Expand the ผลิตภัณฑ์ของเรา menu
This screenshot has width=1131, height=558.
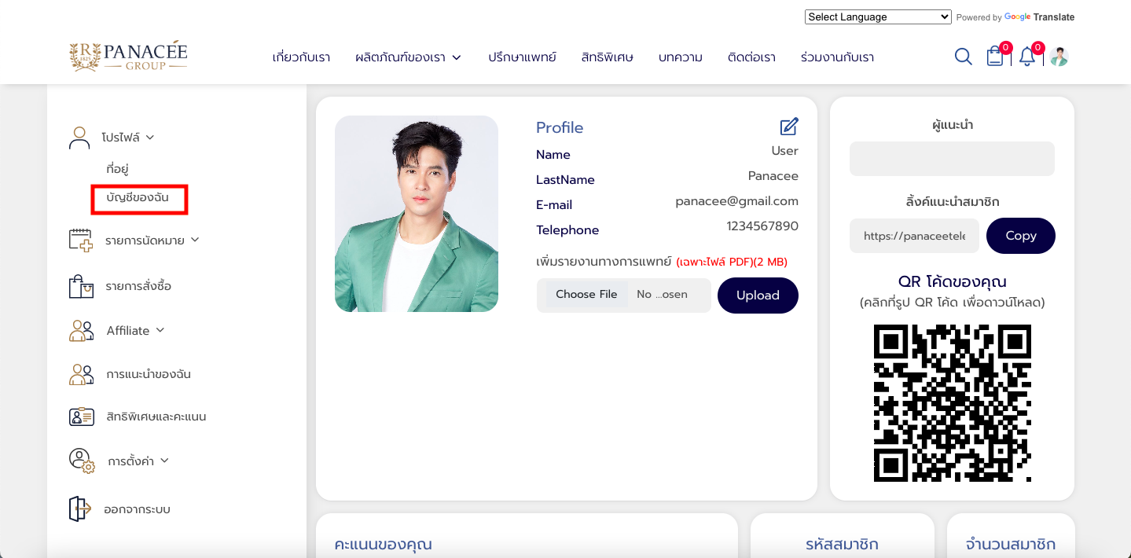click(408, 57)
